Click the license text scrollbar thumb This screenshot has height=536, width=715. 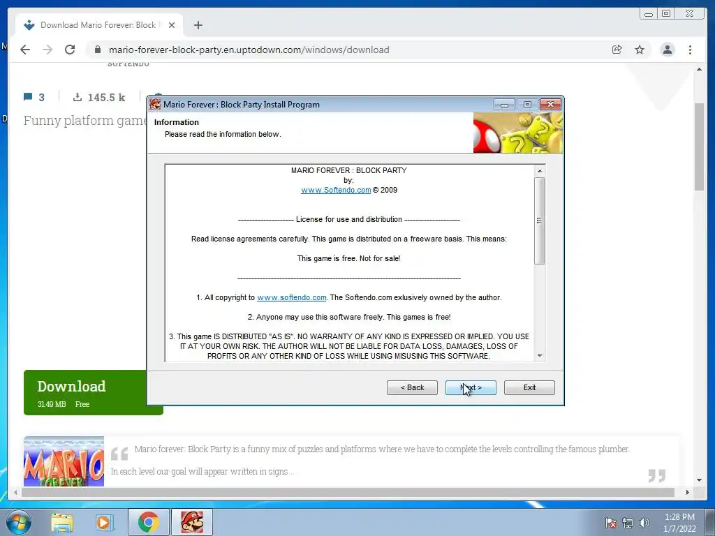point(540,221)
